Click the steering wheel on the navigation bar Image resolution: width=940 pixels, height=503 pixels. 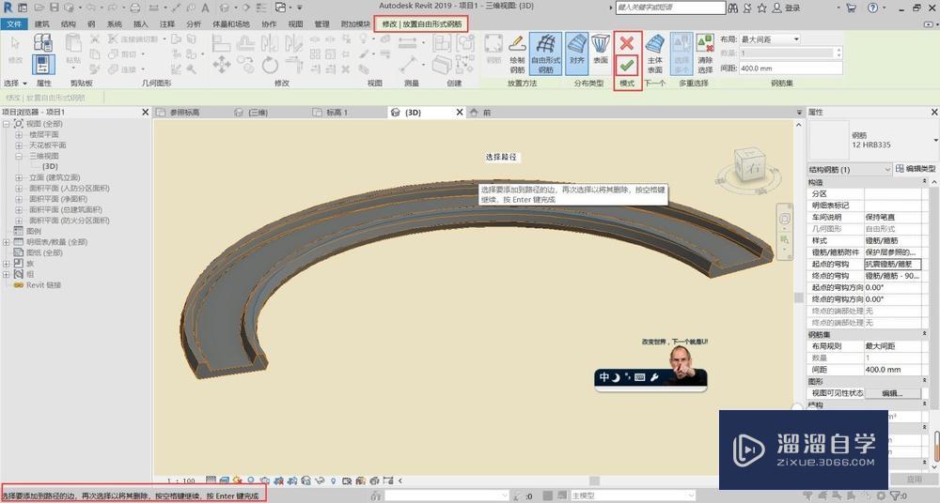coord(785,220)
